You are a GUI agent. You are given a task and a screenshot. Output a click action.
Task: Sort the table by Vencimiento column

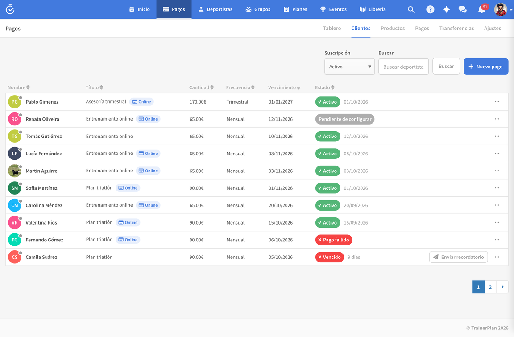coord(284,87)
